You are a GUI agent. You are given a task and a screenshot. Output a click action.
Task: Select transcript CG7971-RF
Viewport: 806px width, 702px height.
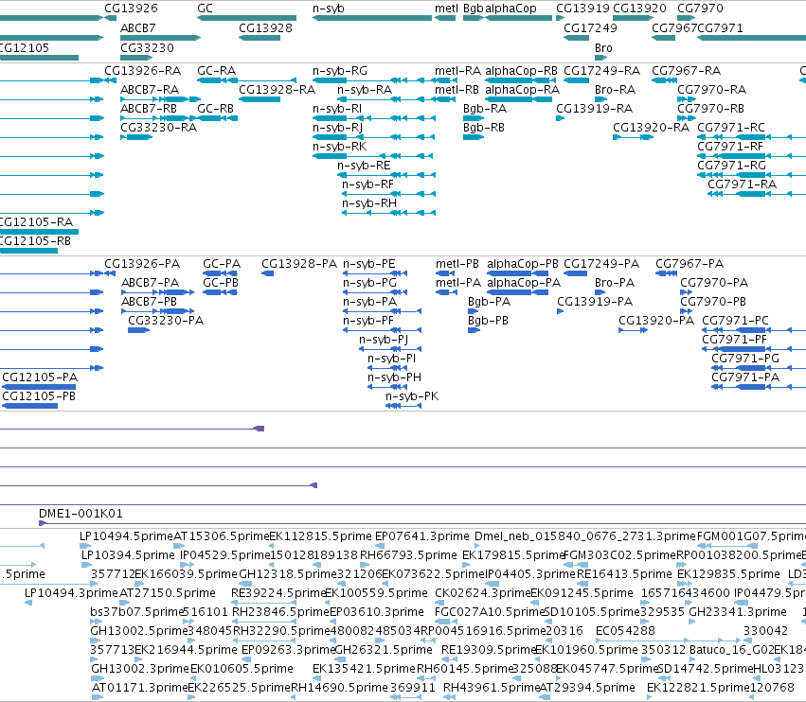730,147
